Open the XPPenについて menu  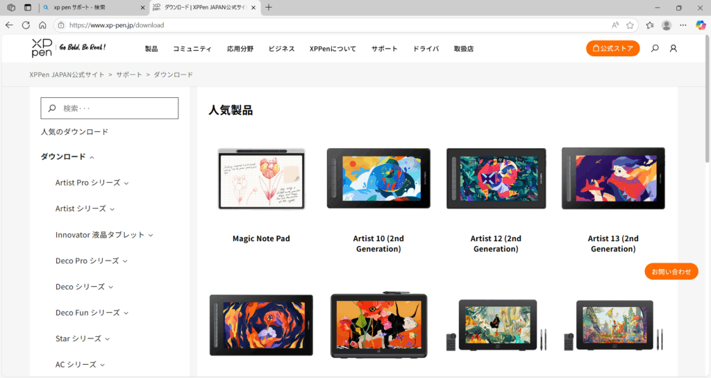[333, 49]
